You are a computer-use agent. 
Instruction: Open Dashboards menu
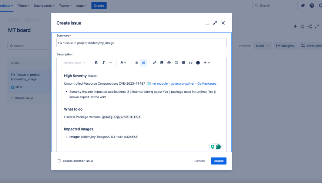tap(44, 6)
